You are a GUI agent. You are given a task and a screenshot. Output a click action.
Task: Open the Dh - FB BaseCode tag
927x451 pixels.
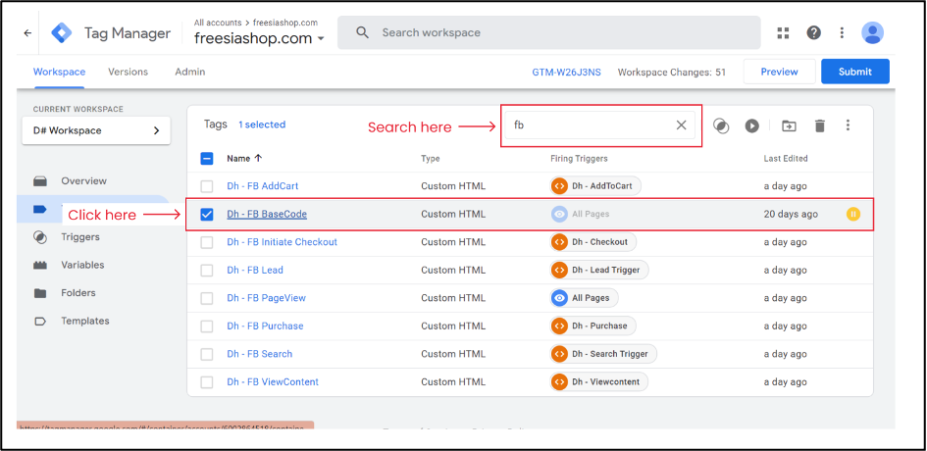pyautogui.click(x=267, y=214)
